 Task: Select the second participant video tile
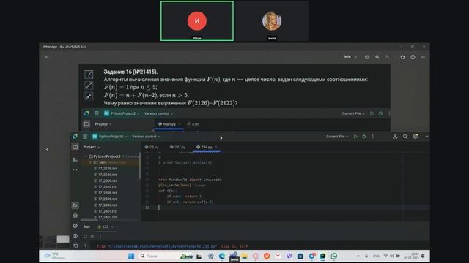click(272, 21)
